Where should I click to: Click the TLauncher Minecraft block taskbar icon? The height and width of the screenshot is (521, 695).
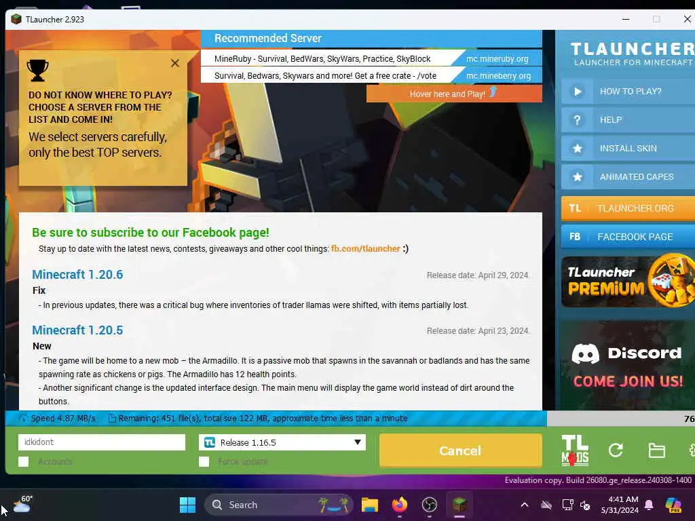(x=459, y=505)
